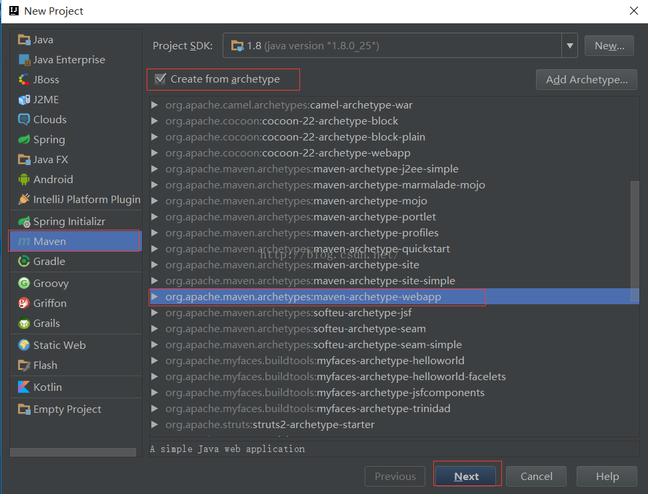Choose the Static Web globe icon
648x494 pixels.
[x=24, y=345]
